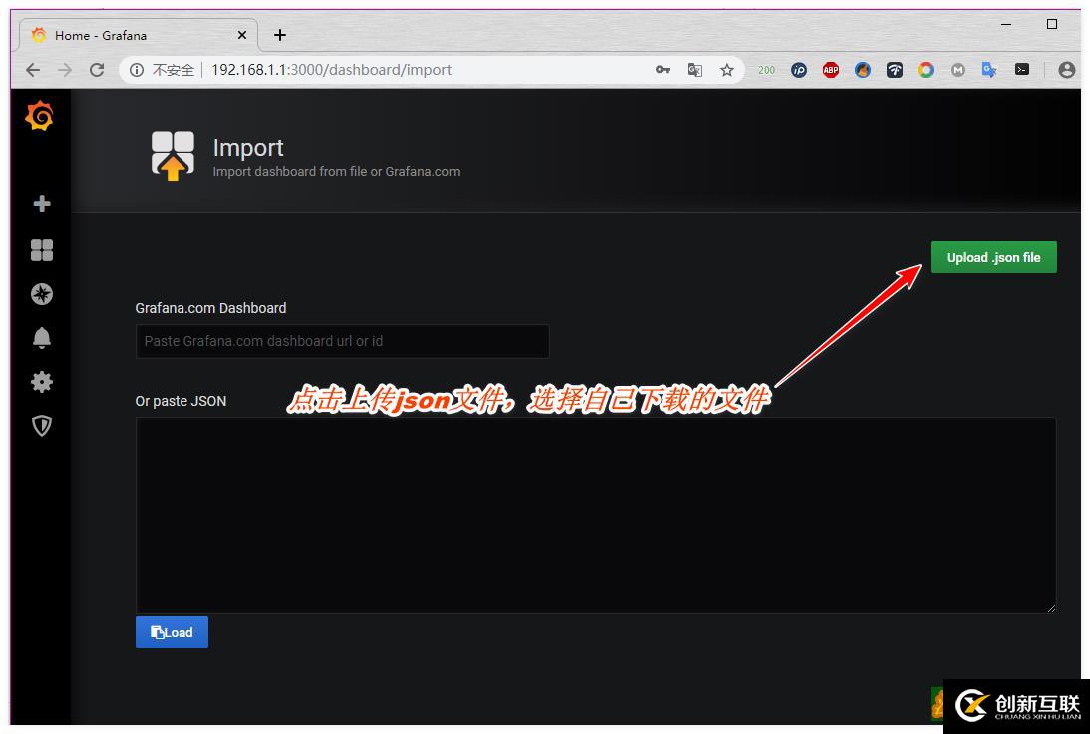
Task: Focus the Grafana.com dashboard url field
Action: pyautogui.click(x=343, y=341)
